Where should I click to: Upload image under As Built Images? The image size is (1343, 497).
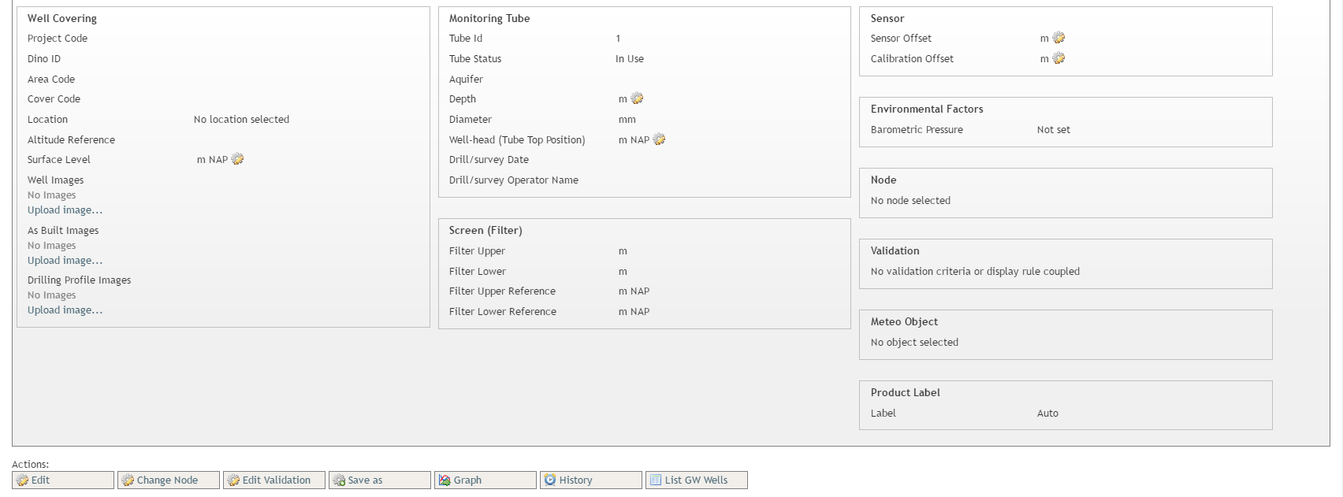65,261
